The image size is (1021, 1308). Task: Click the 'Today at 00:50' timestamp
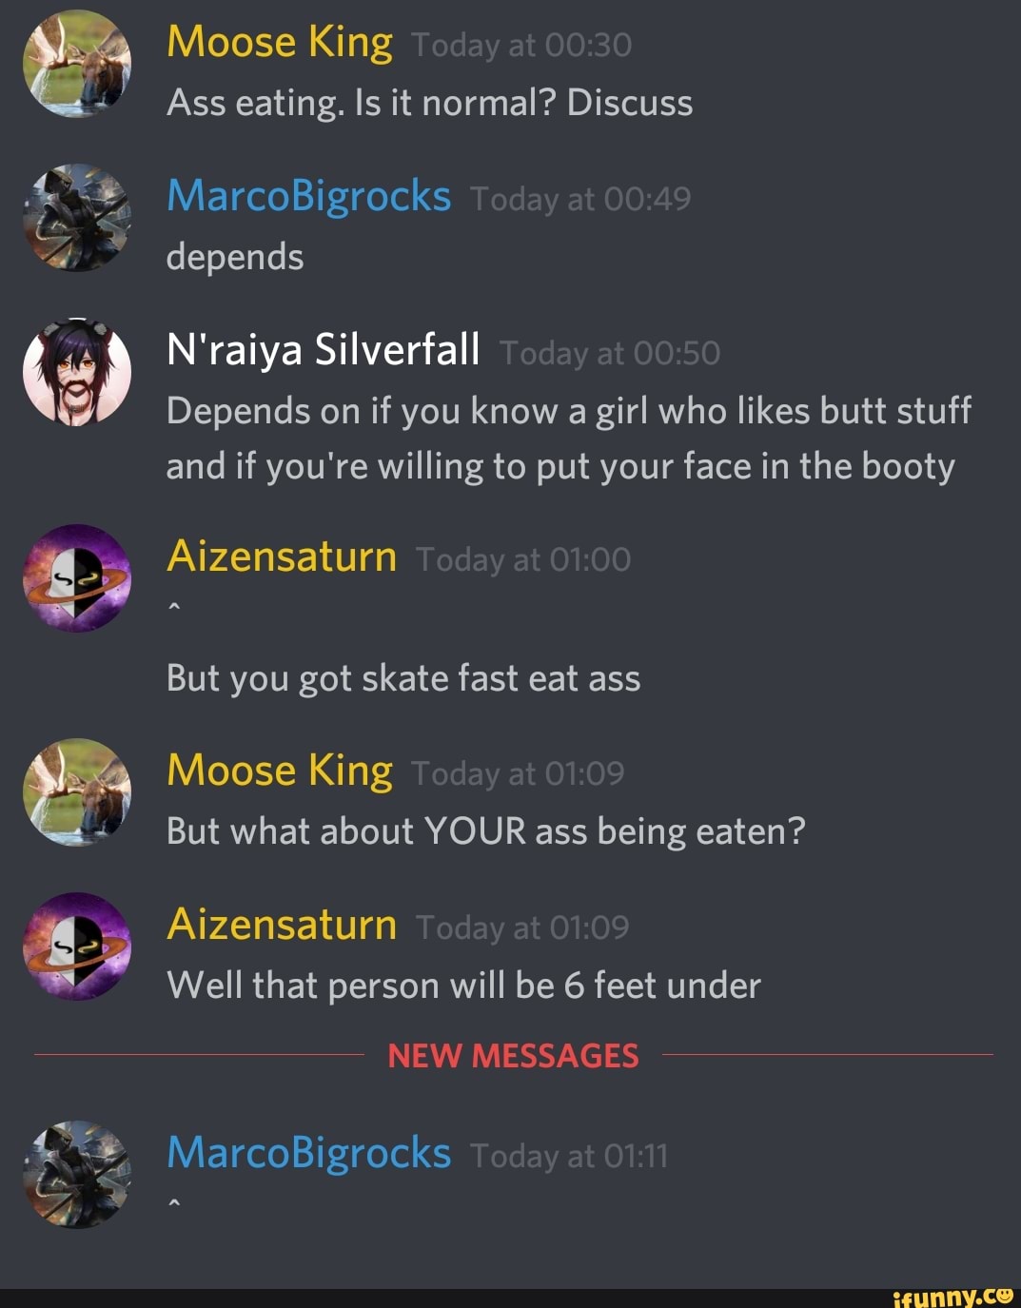610,353
